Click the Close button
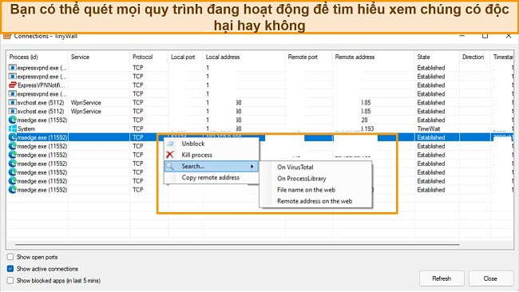This screenshot has width=519, height=292. (490, 278)
